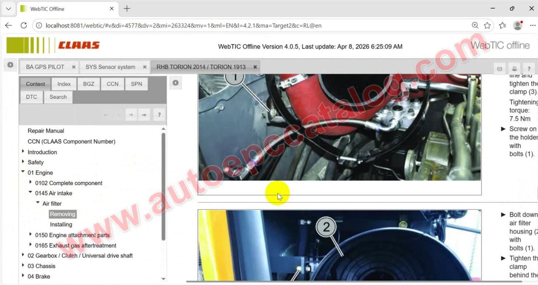Expand the 03 Chassis section
Screen dimensions: 538x285
pos(23,265)
